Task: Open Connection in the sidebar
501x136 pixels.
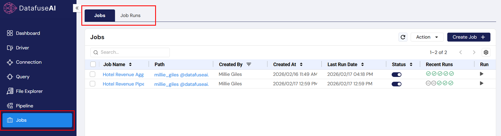Action: tap(24, 62)
